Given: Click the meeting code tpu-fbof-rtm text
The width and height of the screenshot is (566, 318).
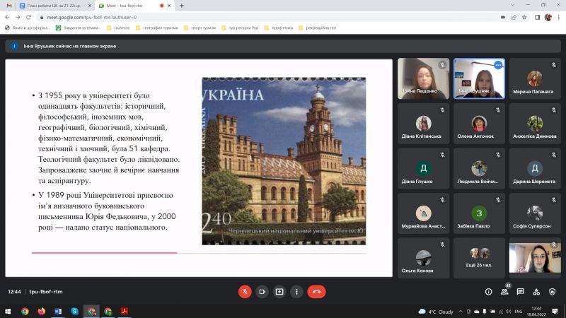Looking at the screenshot, I should [x=46, y=292].
